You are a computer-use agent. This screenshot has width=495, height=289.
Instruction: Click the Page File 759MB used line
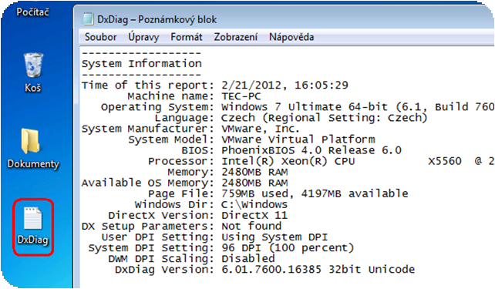[x=278, y=193]
